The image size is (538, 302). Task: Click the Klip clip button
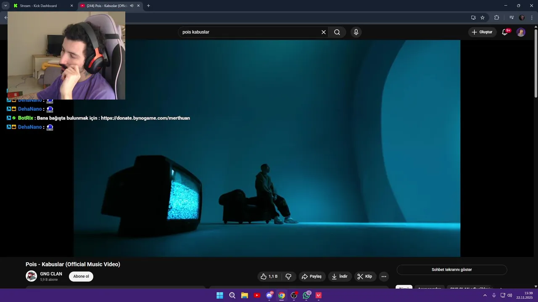coord(365,276)
